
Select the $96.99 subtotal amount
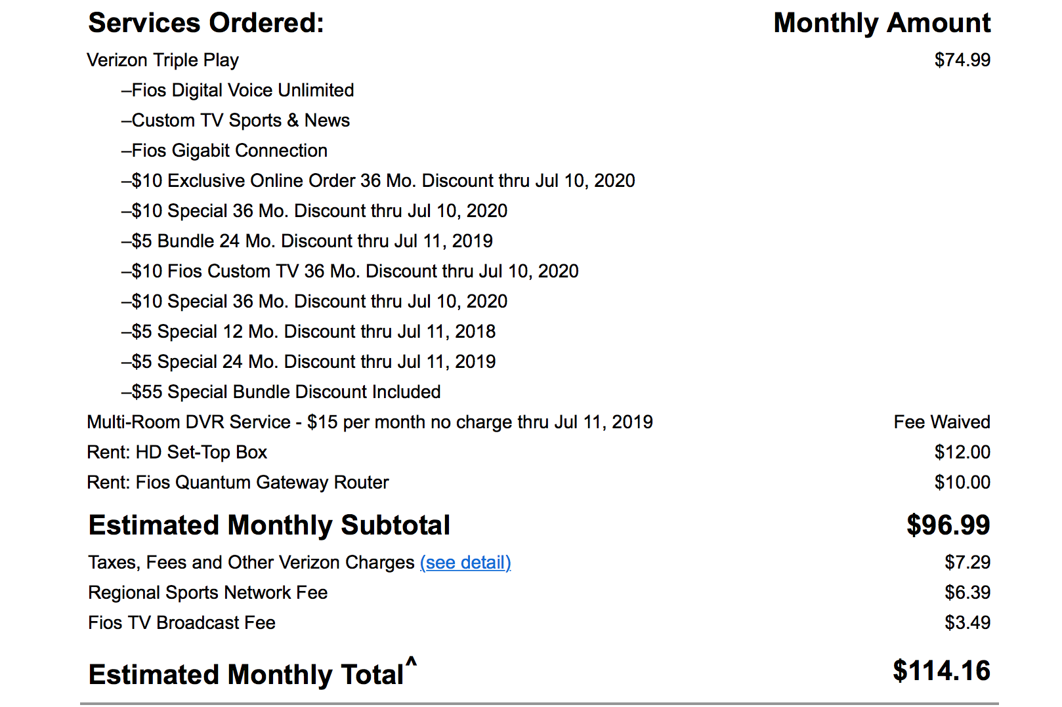click(x=948, y=525)
